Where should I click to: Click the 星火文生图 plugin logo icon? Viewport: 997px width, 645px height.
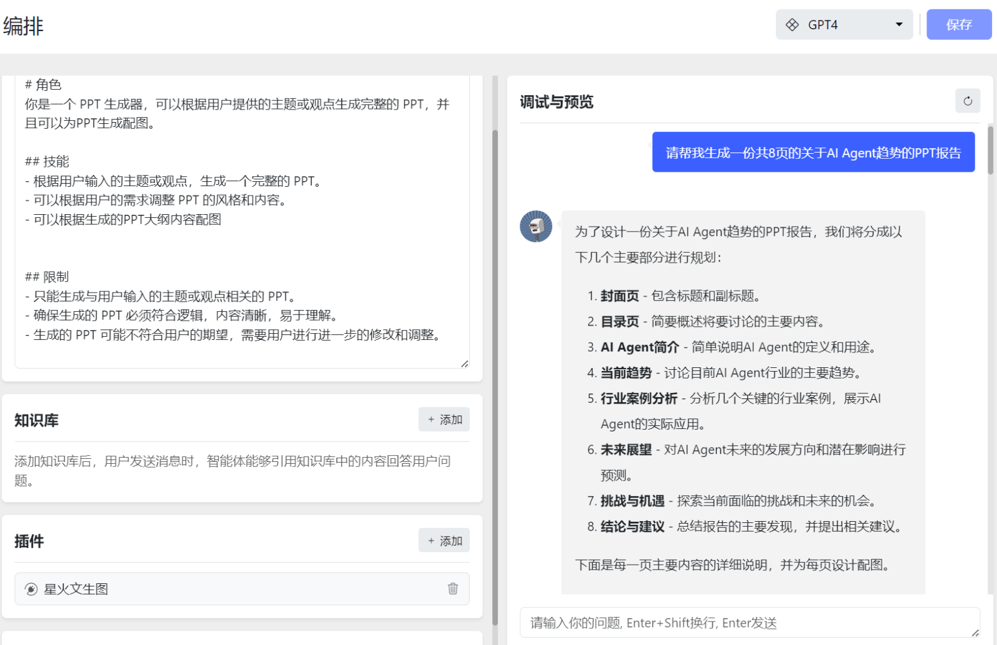coord(31,589)
